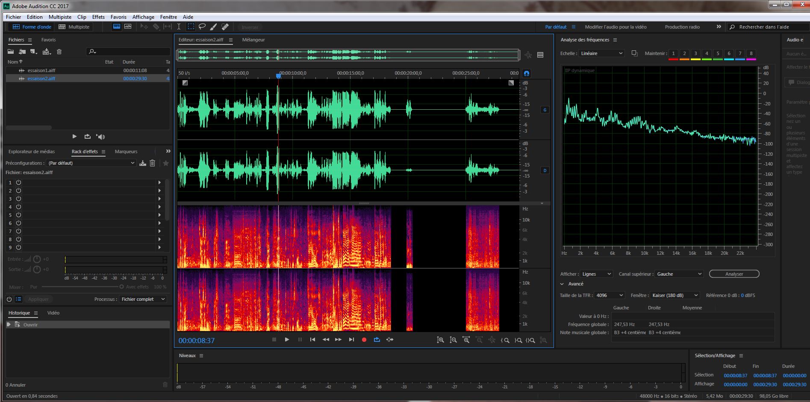The height and width of the screenshot is (402, 810).
Task: Click the red Maintenir 1 swatch button
Action: (x=673, y=54)
